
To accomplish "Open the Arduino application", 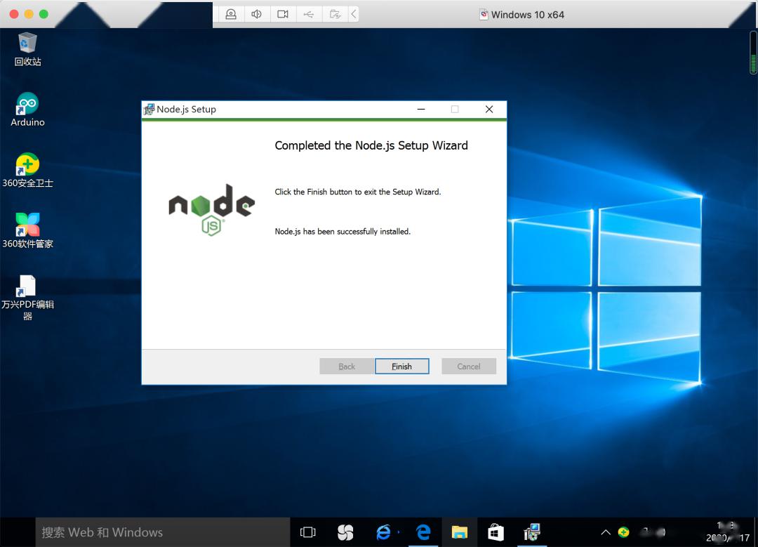I will [27, 104].
